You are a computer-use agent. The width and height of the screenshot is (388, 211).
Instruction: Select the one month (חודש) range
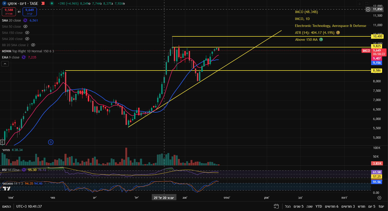[x=362, y=206]
